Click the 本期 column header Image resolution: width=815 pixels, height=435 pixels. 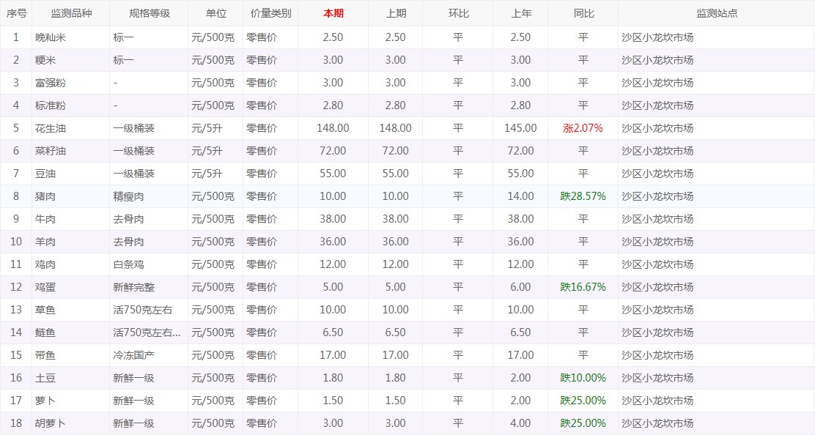[x=333, y=13]
